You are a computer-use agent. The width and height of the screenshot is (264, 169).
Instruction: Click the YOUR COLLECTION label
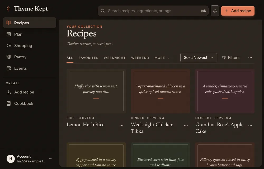click(x=84, y=27)
